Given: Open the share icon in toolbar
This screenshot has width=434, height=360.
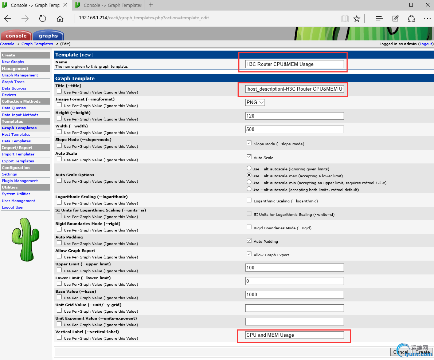Looking at the screenshot, I should (x=411, y=19).
